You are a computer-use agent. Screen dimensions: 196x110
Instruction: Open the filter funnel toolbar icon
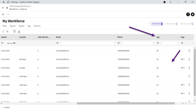(15, 32)
